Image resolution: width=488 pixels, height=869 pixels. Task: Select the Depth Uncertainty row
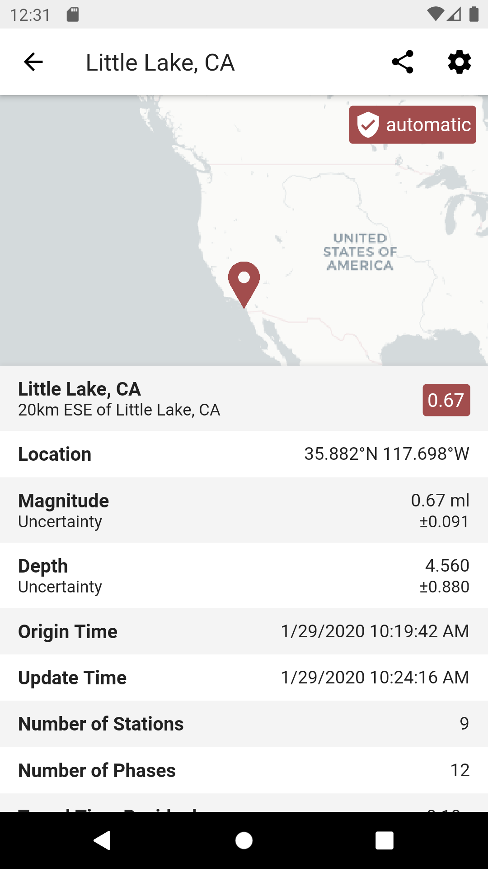[244, 575]
